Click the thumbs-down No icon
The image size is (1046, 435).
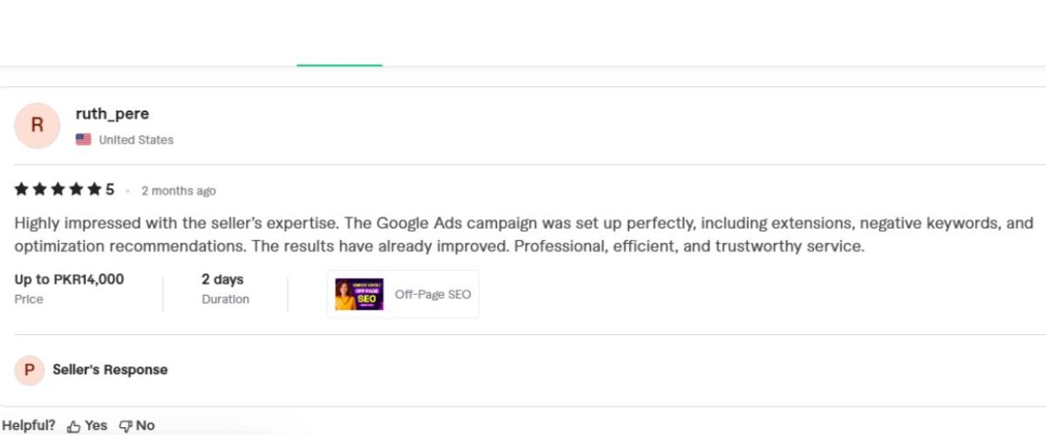[x=126, y=426]
